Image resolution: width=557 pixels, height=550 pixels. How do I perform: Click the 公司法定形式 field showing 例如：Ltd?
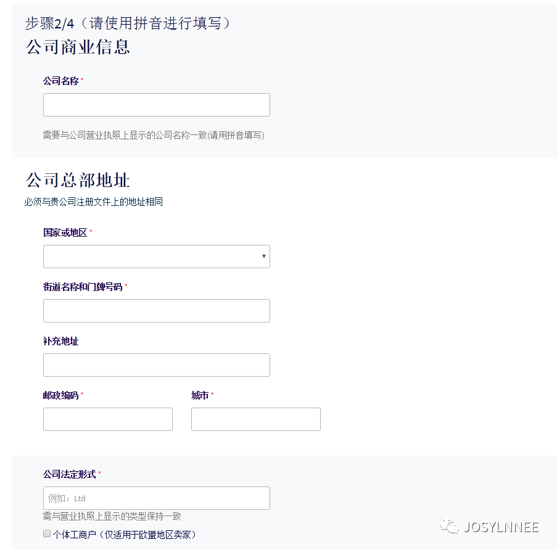pyautogui.click(x=156, y=498)
